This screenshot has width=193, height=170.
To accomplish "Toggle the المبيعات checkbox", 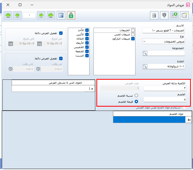I will 133,30.
